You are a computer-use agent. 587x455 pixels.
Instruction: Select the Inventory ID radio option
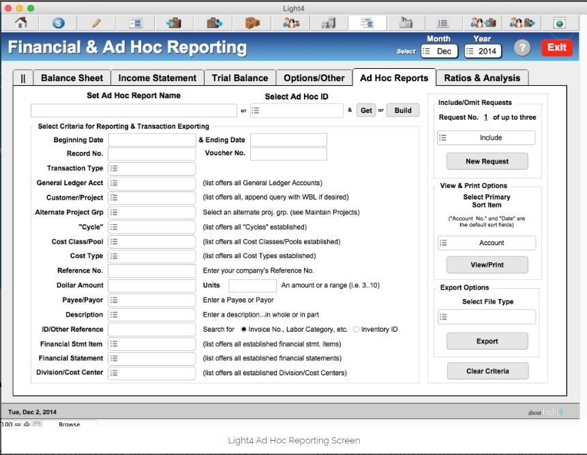click(356, 330)
